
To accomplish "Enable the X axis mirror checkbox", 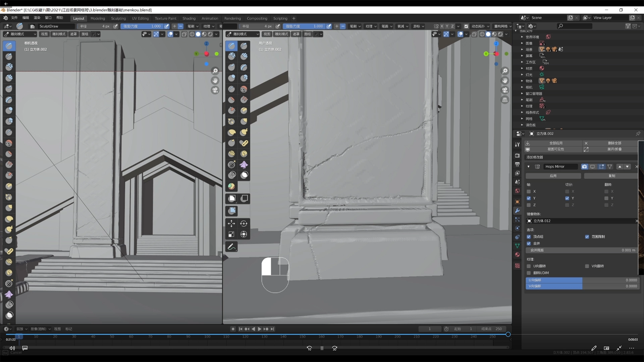I will (x=529, y=192).
